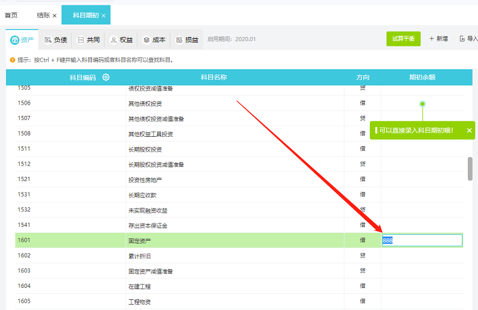
Task: Close the 科目期初 tab
Action: click(103, 16)
